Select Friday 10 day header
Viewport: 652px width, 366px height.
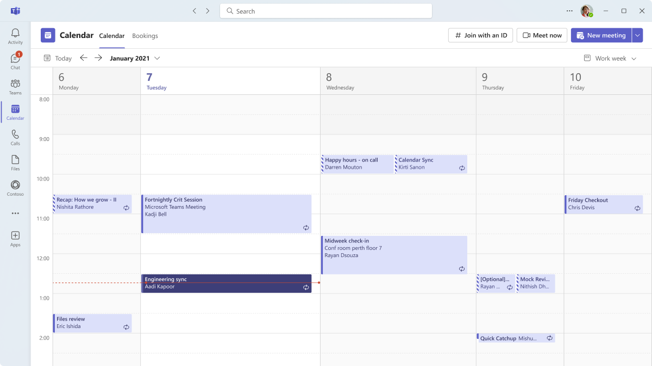(608, 81)
